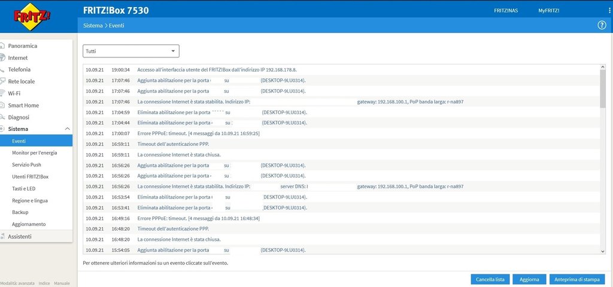The width and height of the screenshot is (613, 287).
Task: Select Monitor per l'energia submenu item
Action: point(35,152)
